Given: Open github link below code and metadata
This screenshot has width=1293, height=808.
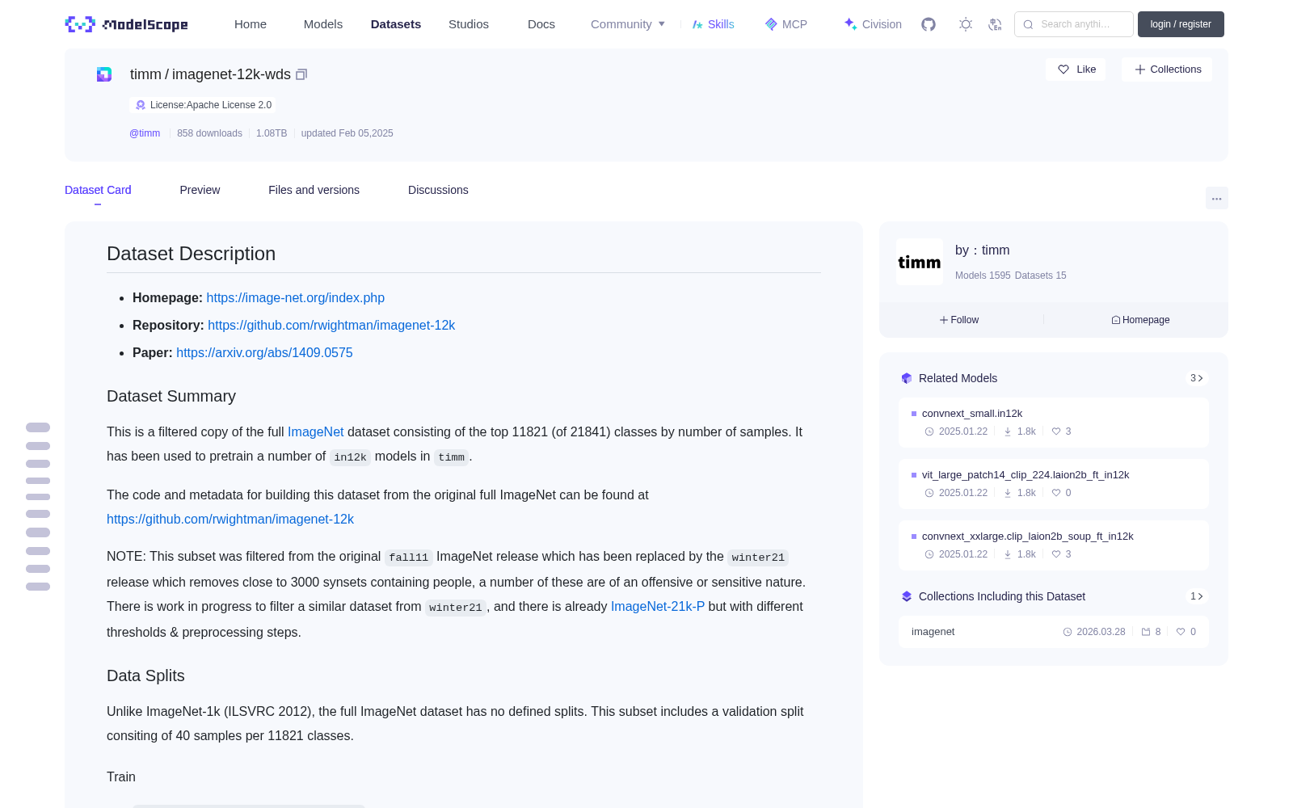Looking at the screenshot, I should (x=230, y=520).
